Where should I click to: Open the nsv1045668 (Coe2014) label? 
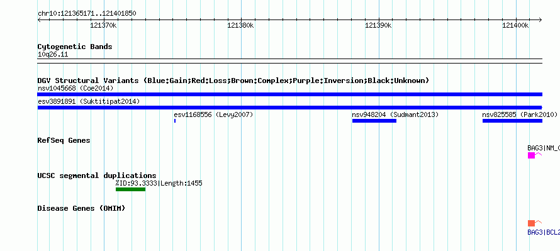click(x=76, y=88)
